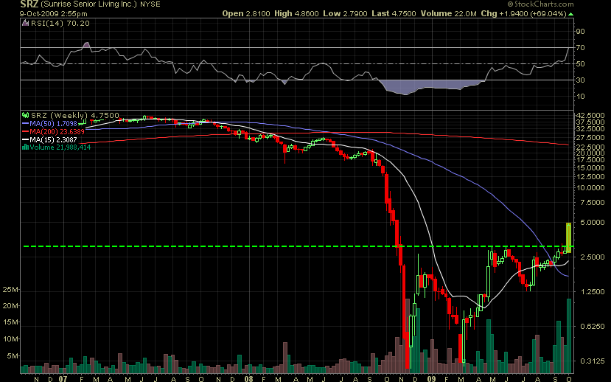This screenshot has height=382, width=611.
Task: Click the RSI(14) 70.20 label
Action: [x=60, y=24]
